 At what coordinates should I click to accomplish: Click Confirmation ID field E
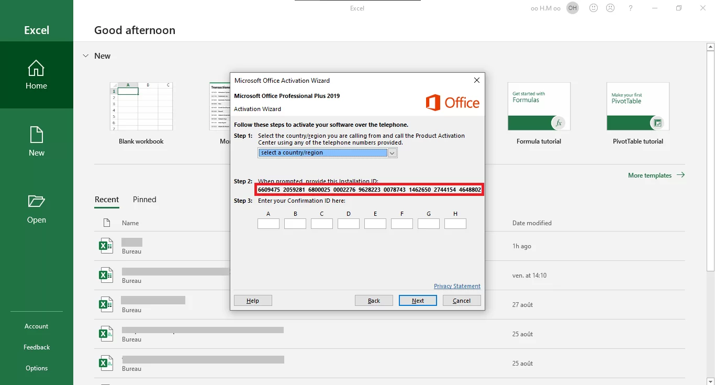tap(375, 224)
